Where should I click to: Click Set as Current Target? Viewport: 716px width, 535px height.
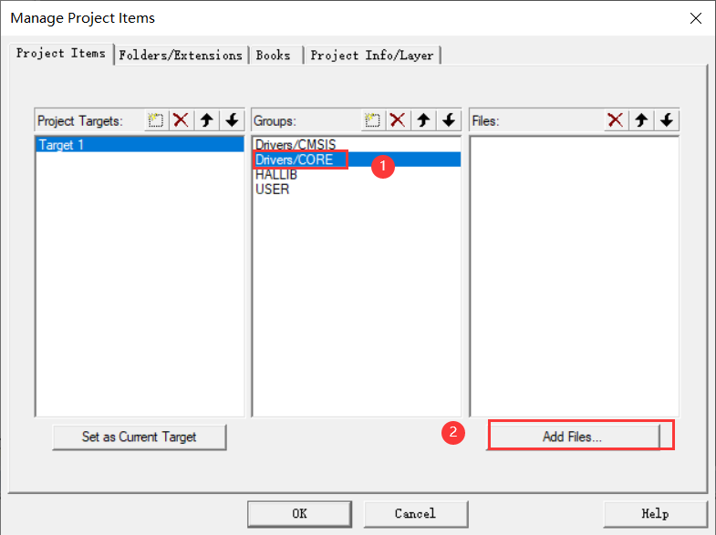click(x=140, y=437)
